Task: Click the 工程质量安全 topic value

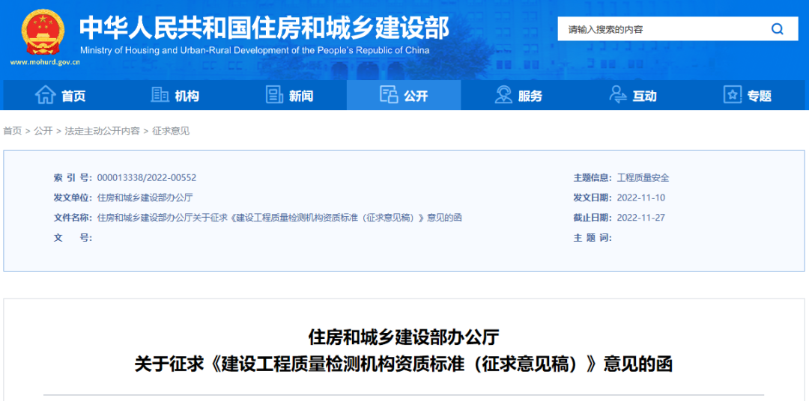Action: [x=643, y=178]
